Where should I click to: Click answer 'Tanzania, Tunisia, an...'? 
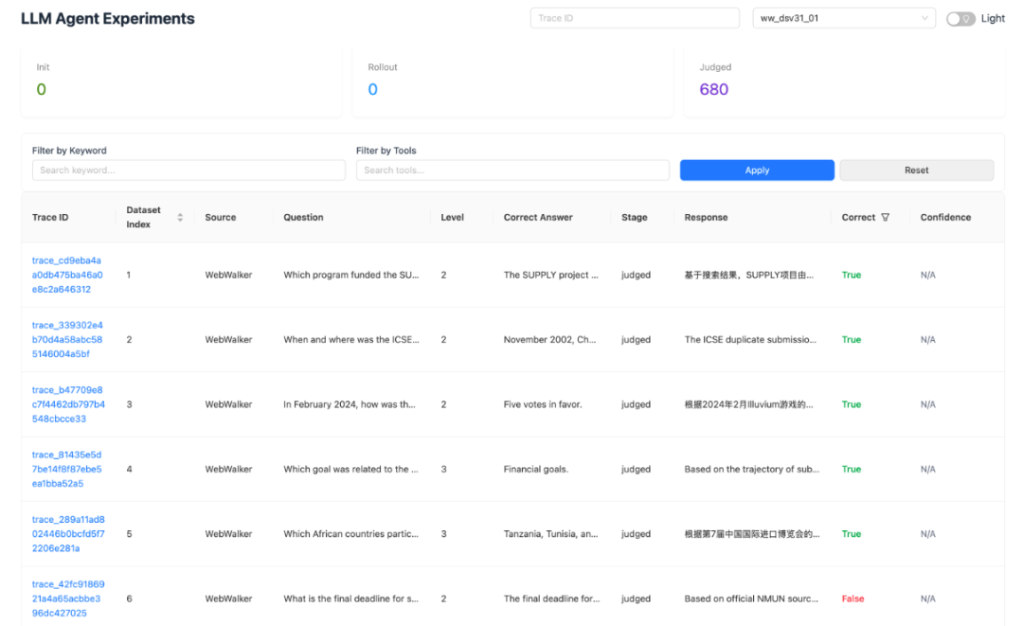(x=550, y=533)
